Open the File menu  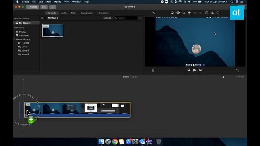34,2
